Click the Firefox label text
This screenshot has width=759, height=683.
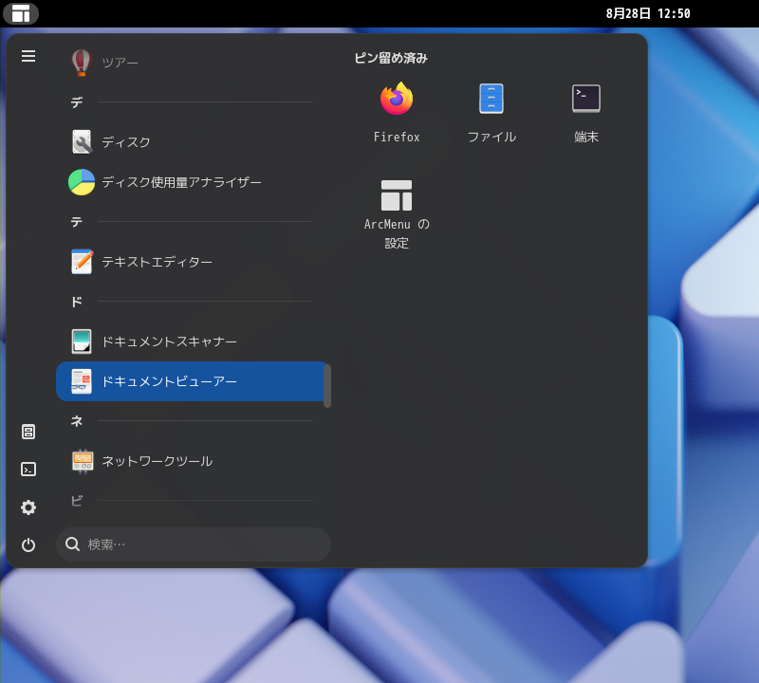point(397,137)
